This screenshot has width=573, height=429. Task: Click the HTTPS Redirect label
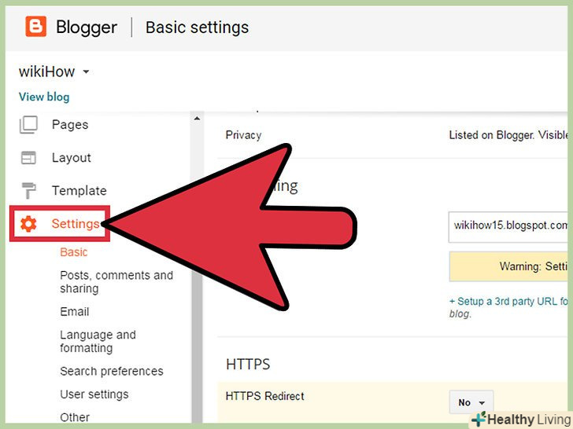(x=265, y=396)
